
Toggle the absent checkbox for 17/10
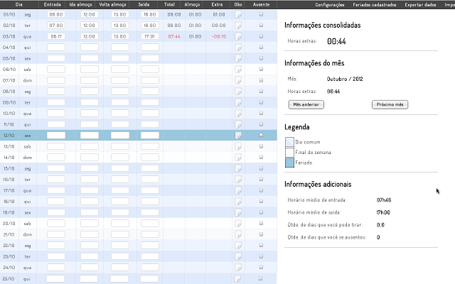tap(261, 190)
